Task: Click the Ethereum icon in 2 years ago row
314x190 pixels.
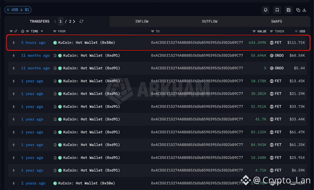Action: (x=14, y=183)
